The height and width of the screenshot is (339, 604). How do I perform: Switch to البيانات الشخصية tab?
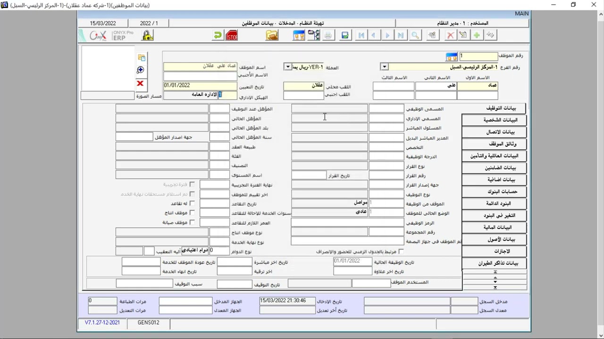point(494,120)
